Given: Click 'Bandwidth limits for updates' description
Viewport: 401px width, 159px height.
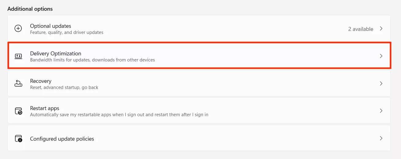Looking at the screenshot, I should pyautogui.click(x=92, y=60).
